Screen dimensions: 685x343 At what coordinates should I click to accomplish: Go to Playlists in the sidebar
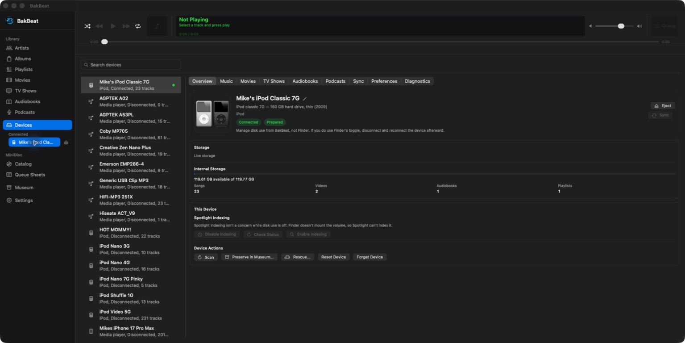coord(37,69)
